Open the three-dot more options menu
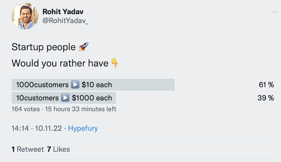This screenshot has width=281, height=162. [x=275, y=12]
